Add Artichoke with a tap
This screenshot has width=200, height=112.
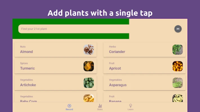click(51, 83)
